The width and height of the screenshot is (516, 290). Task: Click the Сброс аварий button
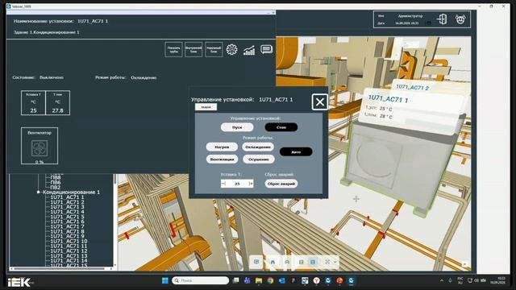[x=281, y=184]
